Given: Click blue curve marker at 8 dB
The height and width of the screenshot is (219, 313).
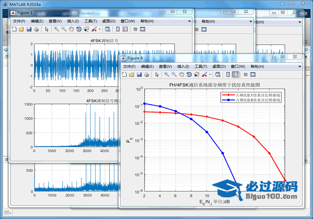Looking at the screenshot, I should 191,119.
